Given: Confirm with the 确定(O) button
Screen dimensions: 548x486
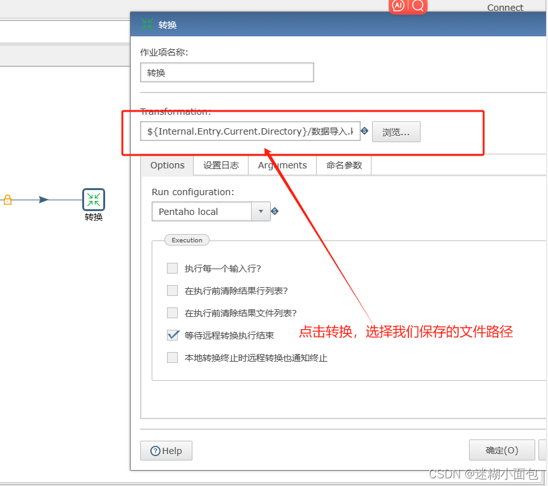Looking at the screenshot, I should coord(502,450).
